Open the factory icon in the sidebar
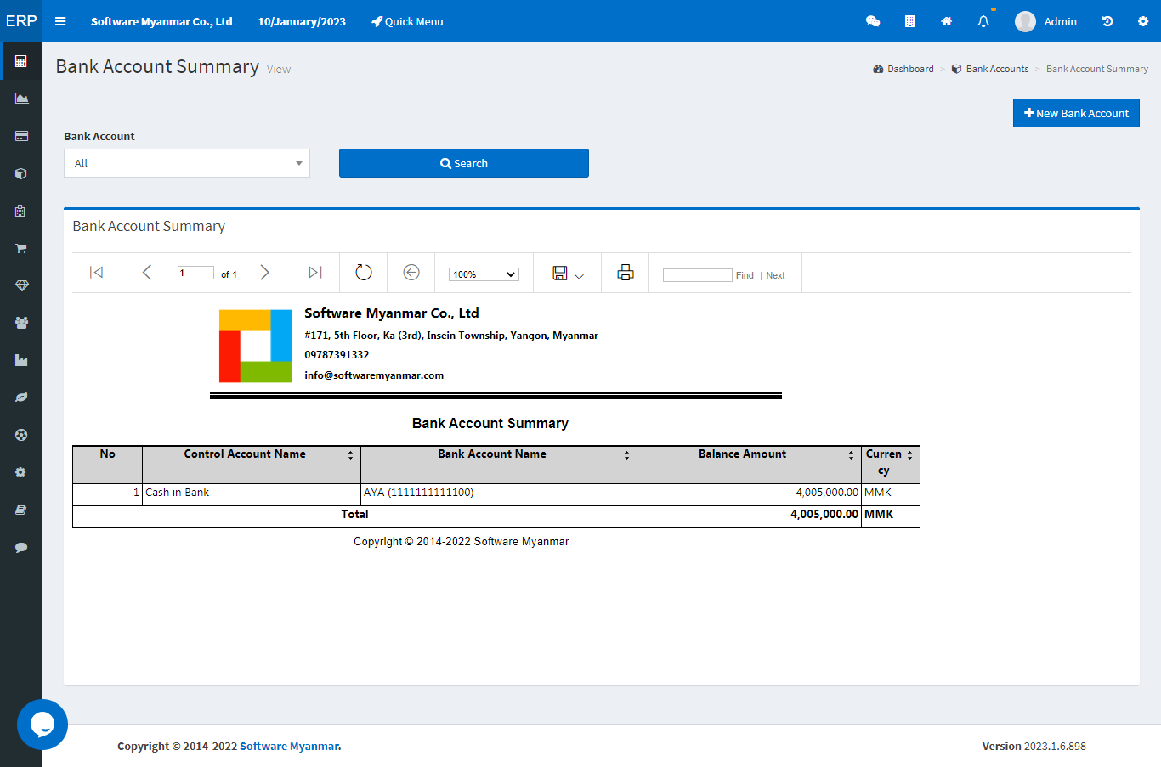 pos(21,360)
